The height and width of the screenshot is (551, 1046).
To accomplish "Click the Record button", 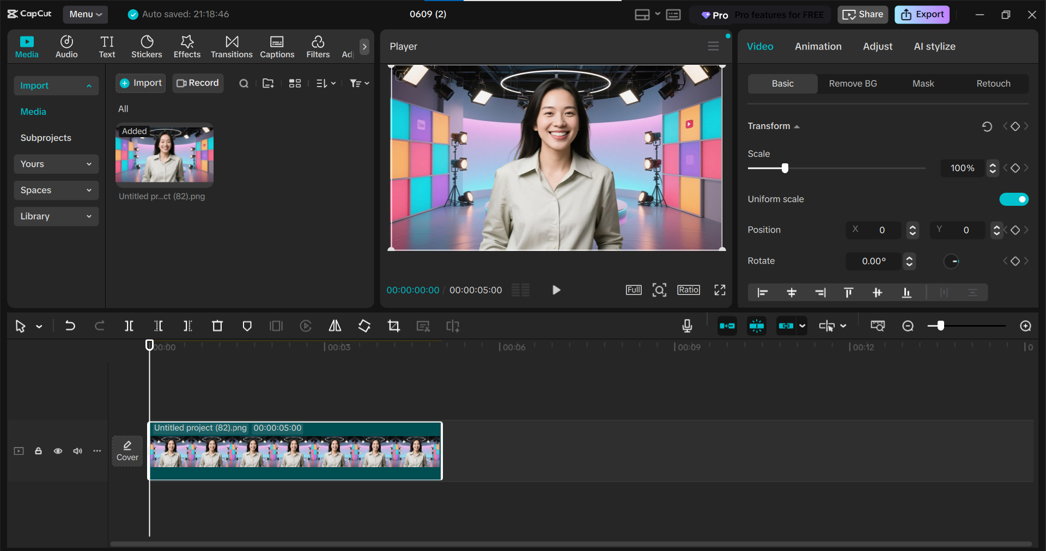I will pyautogui.click(x=198, y=83).
